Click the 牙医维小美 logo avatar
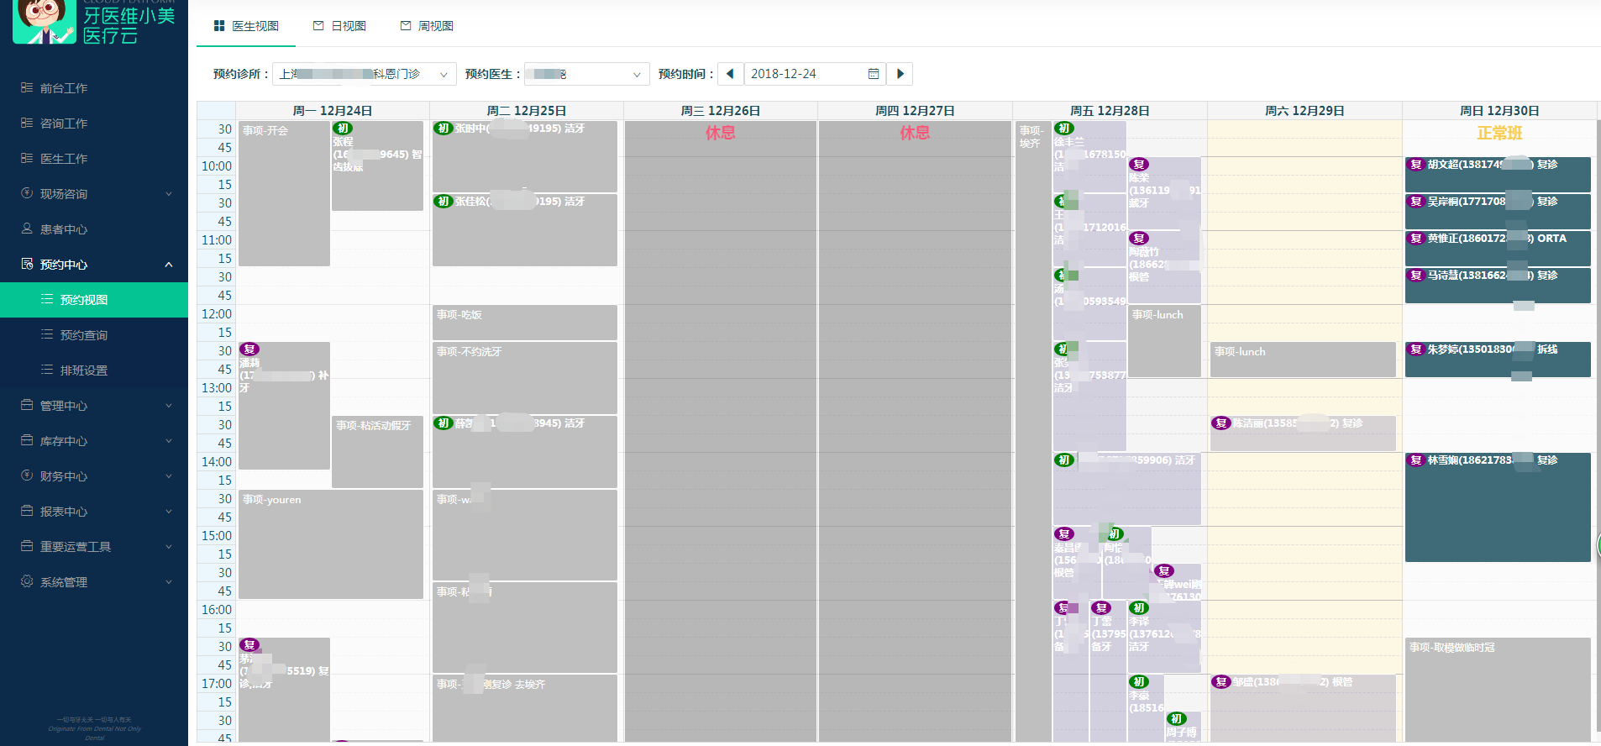 tap(45, 21)
